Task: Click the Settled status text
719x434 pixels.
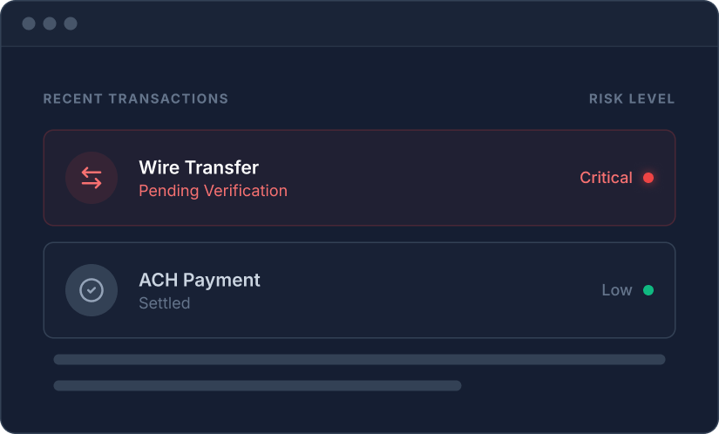Action: pyautogui.click(x=165, y=303)
